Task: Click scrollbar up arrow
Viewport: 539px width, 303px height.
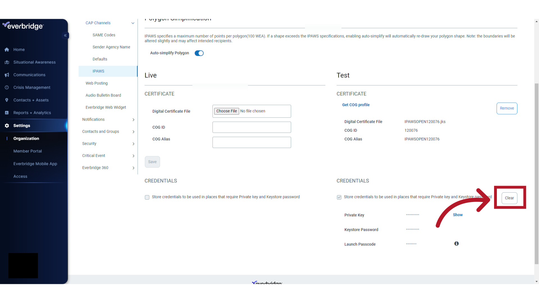Action: click(536, 21)
